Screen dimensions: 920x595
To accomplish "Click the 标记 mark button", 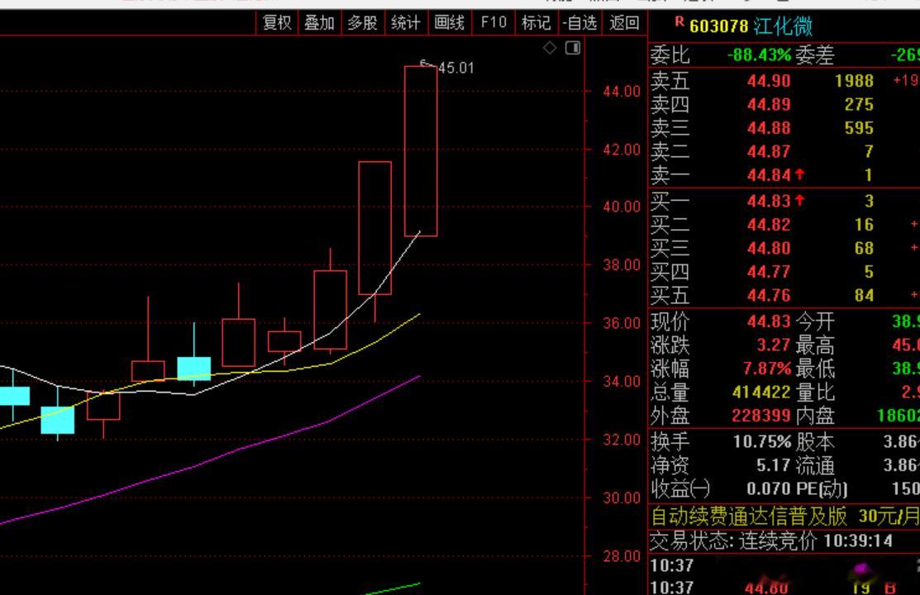I will (536, 23).
